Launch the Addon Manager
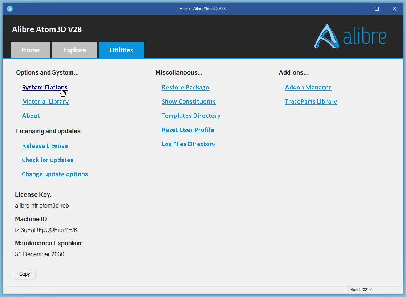The width and height of the screenshot is (406, 297). point(308,87)
